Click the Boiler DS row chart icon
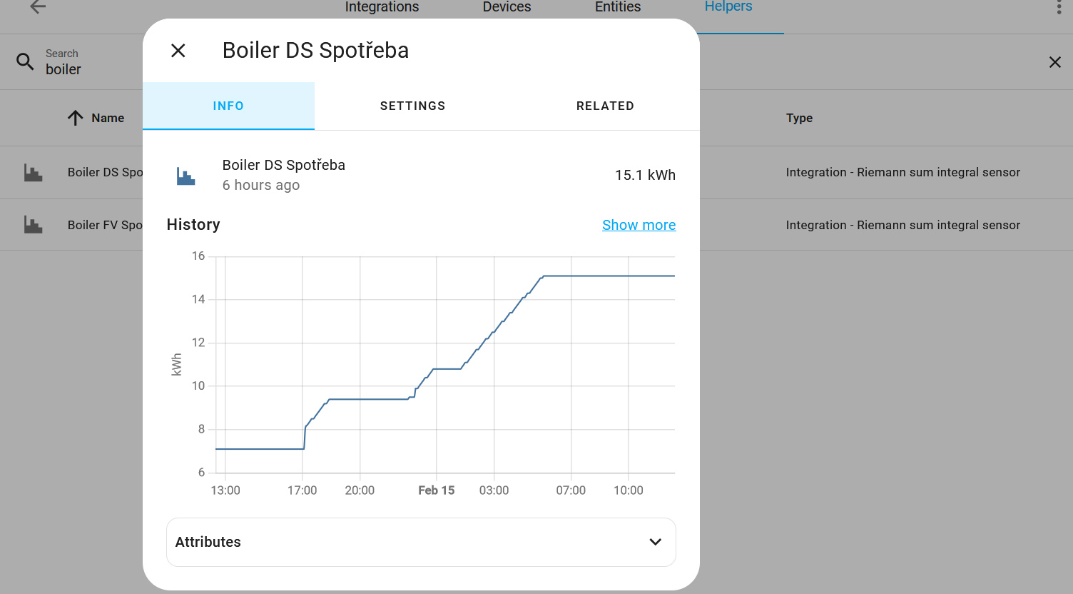This screenshot has width=1073, height=594. pyautogui.click(x=34, y=173)
